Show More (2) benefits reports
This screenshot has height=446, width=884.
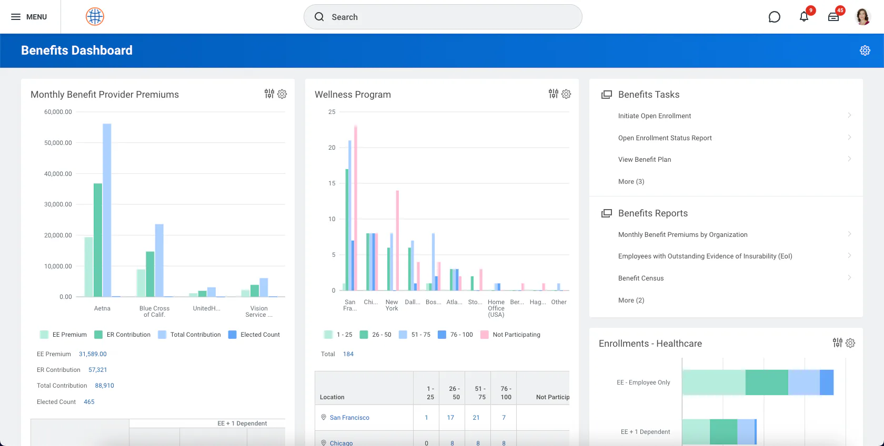point(631,300)
